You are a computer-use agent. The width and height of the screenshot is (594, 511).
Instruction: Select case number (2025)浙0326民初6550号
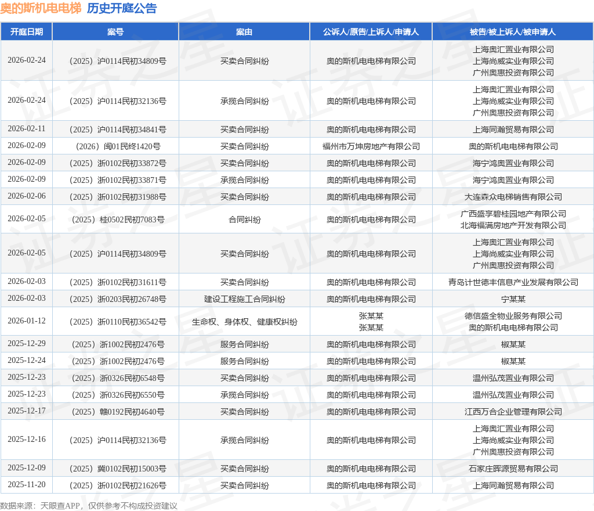[118, 395]
